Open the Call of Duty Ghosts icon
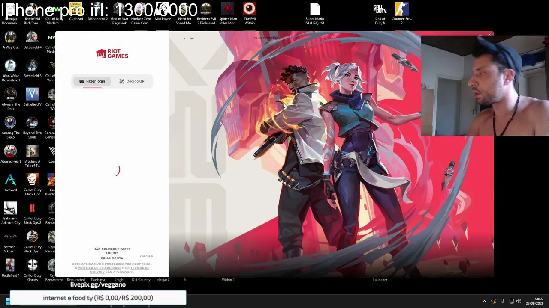 click(x=32, y=271)
